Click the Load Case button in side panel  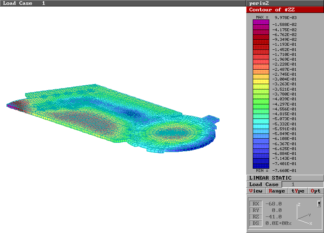click(x=264, y=184)
